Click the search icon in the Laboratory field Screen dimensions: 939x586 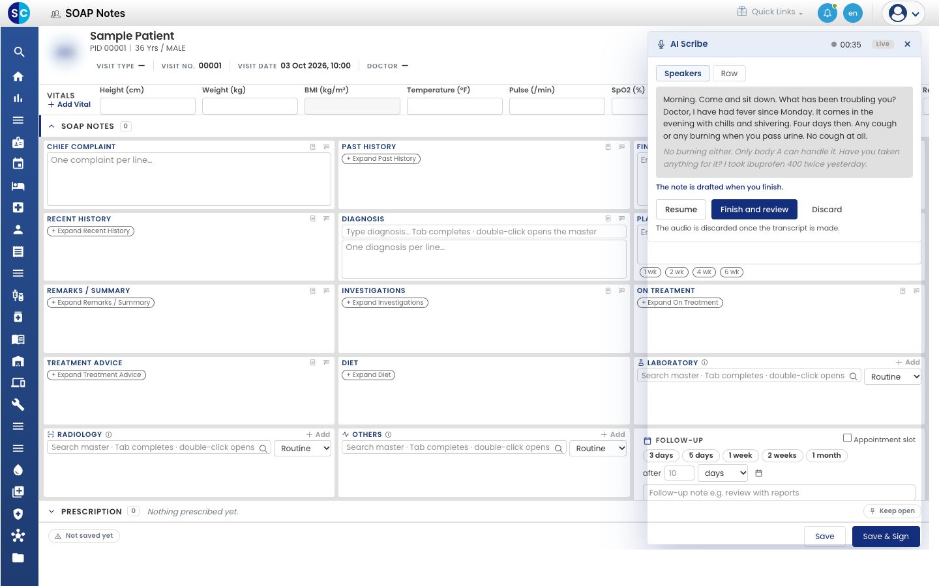click(853, 376)
